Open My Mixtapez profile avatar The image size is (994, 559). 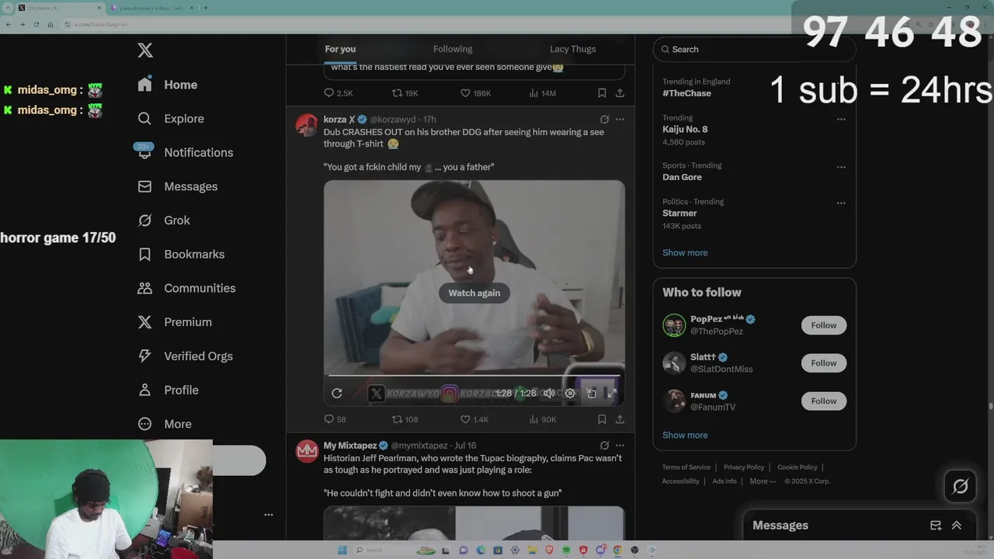[x=307, y=451]
